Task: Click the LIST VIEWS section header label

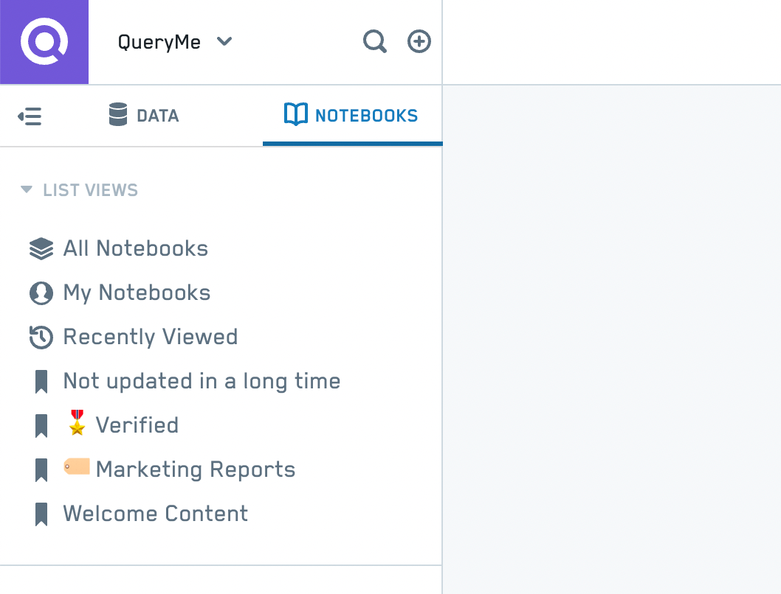Action: [90, 190]
